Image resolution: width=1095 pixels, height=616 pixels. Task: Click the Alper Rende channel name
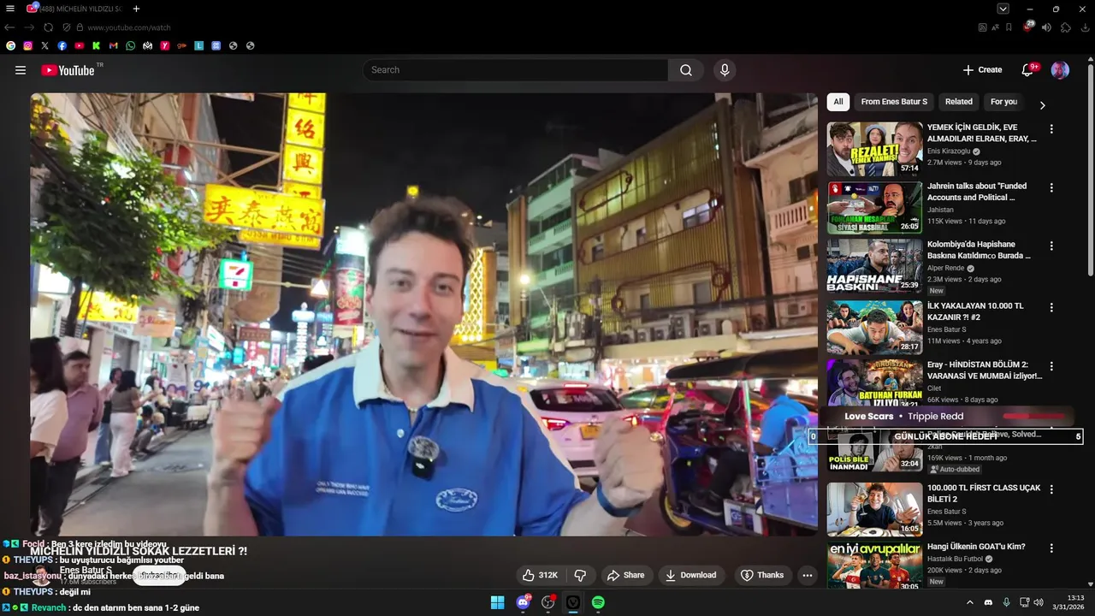[x=945, y=268]
